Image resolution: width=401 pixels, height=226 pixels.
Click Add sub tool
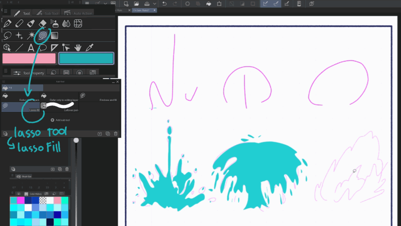pyautogui.click(x=60, y=120)
